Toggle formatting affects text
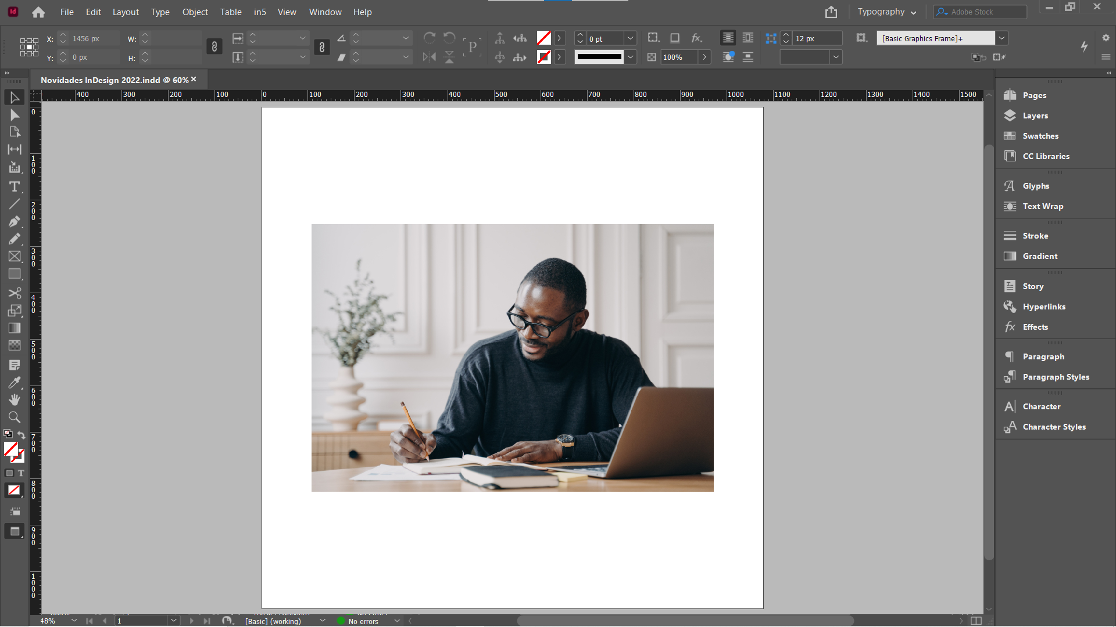 21,473
